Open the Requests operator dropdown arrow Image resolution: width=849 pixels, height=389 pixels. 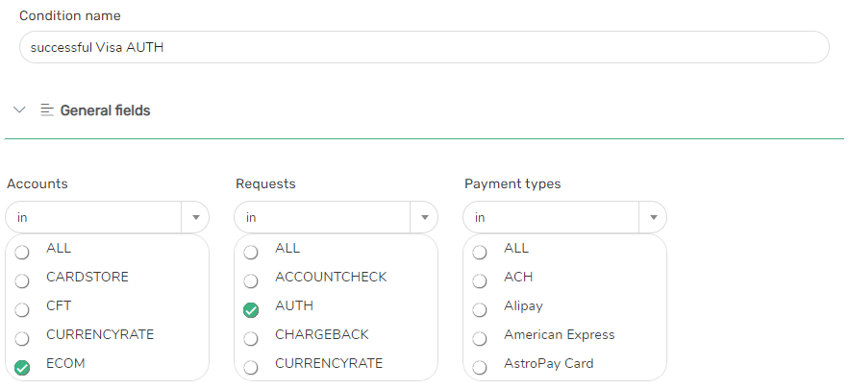tap(424, 218)
